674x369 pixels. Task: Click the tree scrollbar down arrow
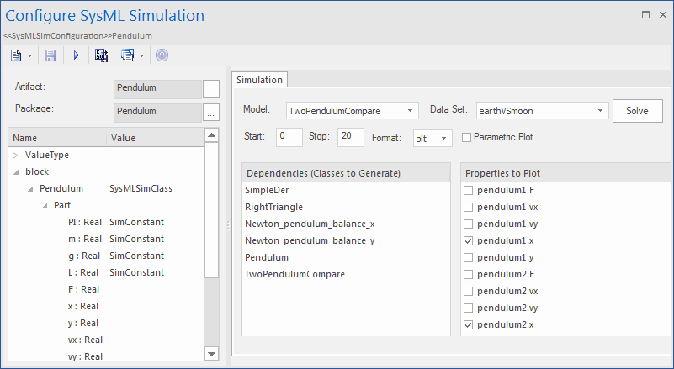pyautogui.click(x=211, y=354)
